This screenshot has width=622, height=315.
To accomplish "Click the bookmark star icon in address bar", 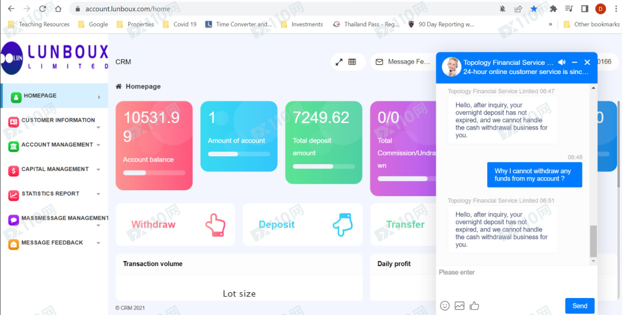I will tap(534, 9).
